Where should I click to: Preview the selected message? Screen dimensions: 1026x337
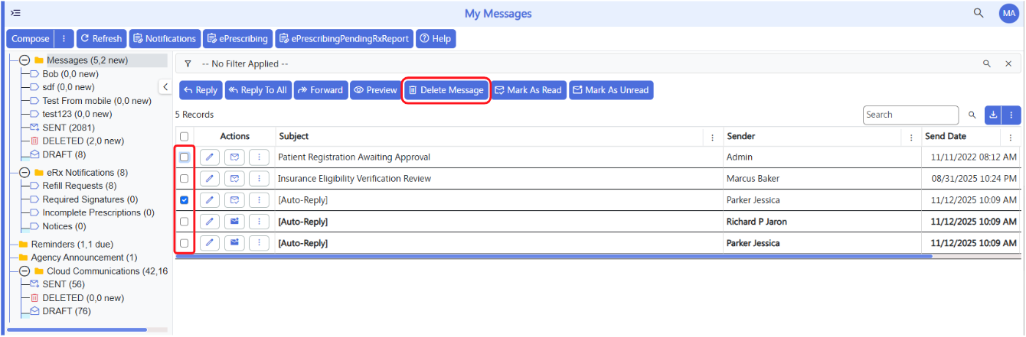click(375, 90)
